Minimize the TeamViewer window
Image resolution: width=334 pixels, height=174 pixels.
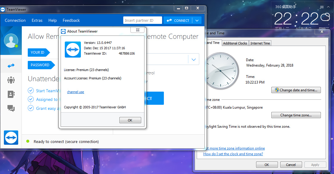(x=178, y=8)
